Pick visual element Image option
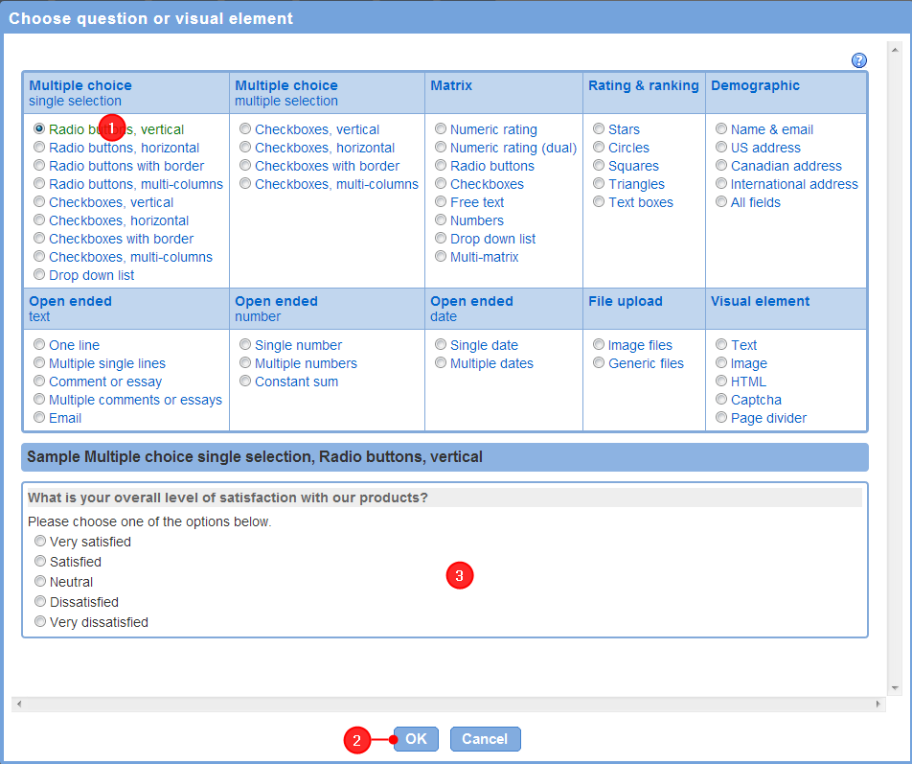912x764 pixels. 721,362
